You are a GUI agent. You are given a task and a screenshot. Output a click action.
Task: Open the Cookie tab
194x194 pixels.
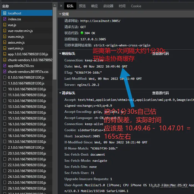click(136, 6)
